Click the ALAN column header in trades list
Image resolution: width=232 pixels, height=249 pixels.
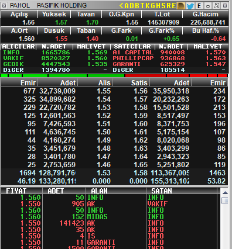click(116, 191)
